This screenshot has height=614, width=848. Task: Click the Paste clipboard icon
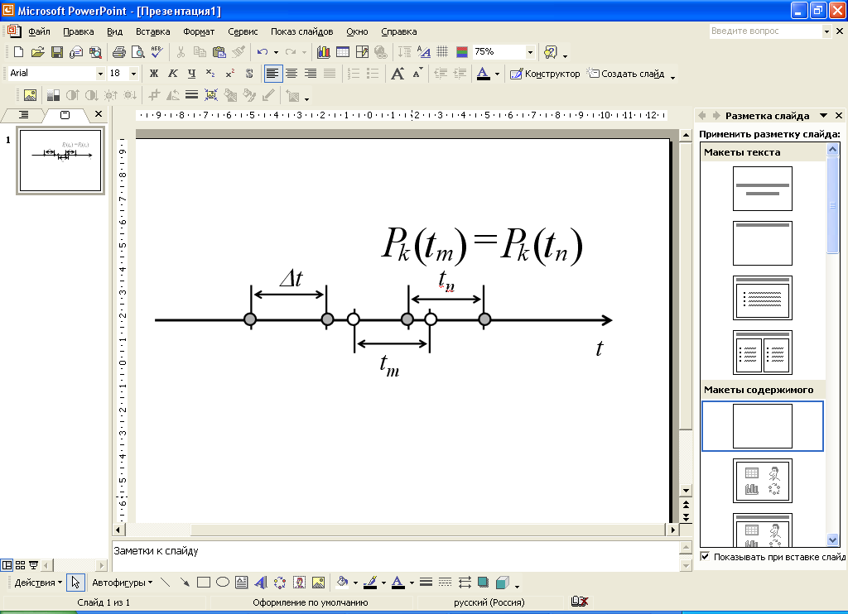point(219,52)
